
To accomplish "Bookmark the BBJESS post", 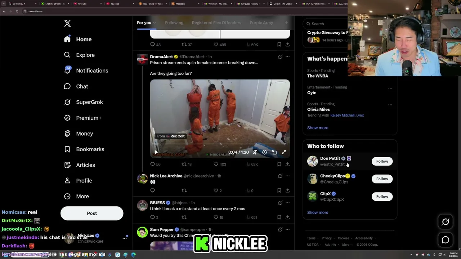I will (x=279, y=217).
